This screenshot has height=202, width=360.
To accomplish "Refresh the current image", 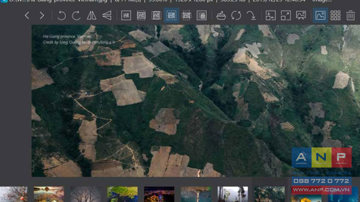I will 236,16.
